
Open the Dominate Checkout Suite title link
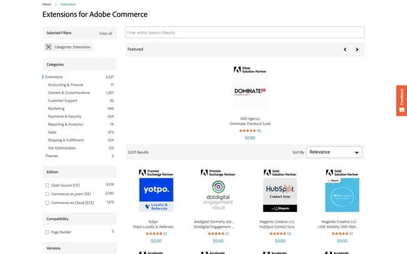(250, 124)
